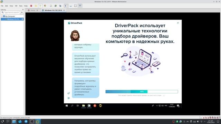Open the Edit menu
221x124 pixels.
[x=7, y=6]
